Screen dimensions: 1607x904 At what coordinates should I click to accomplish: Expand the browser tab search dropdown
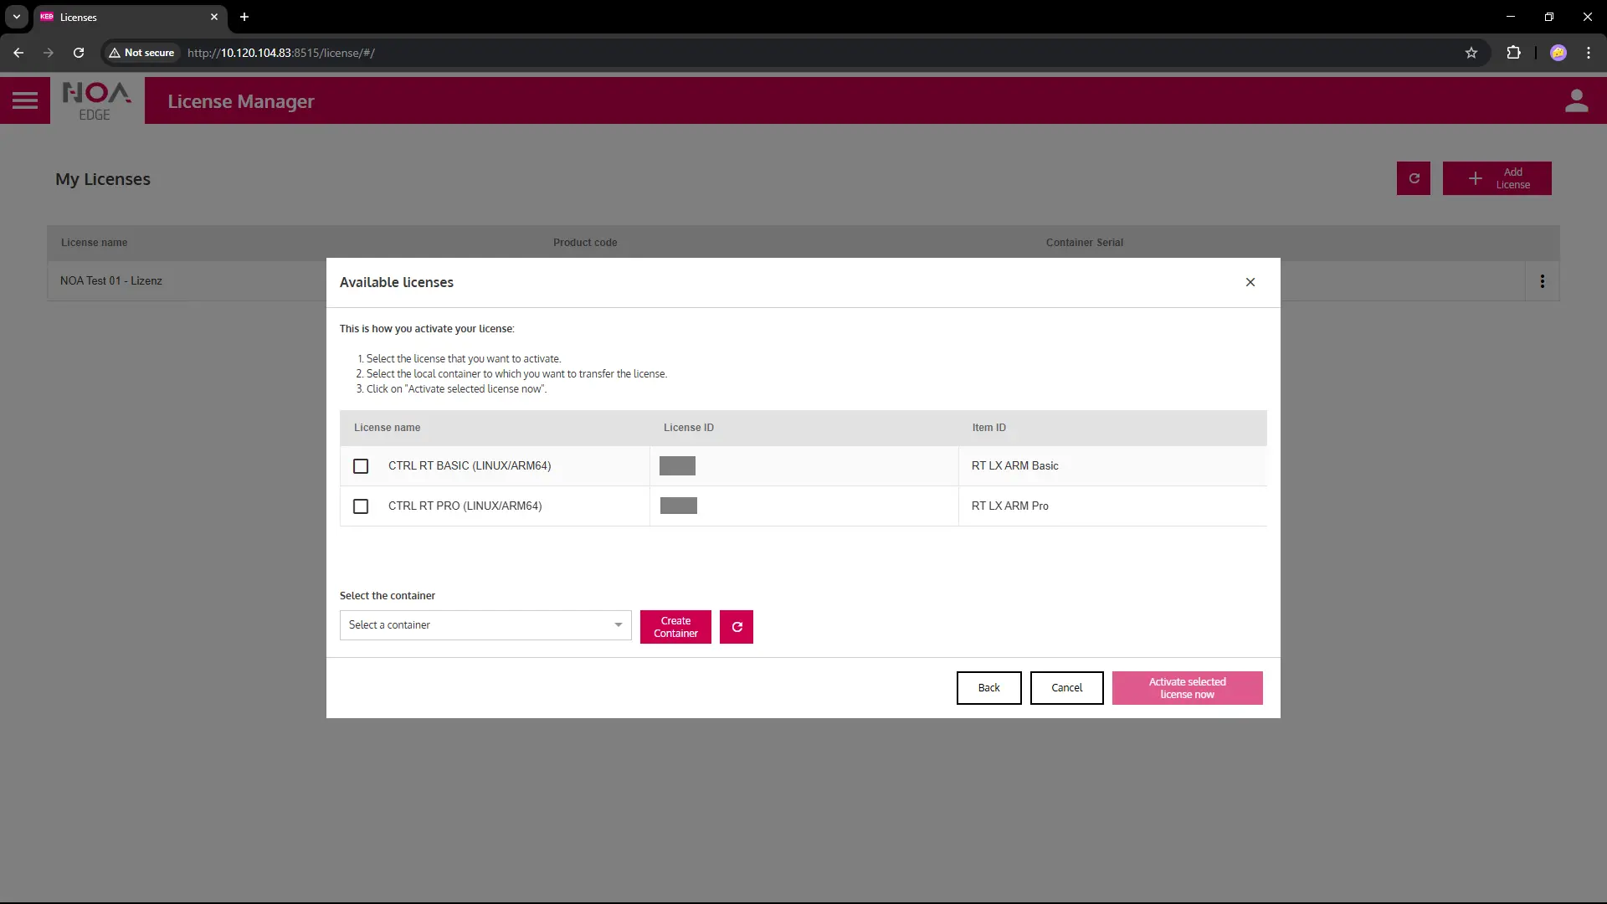point(17,17)
